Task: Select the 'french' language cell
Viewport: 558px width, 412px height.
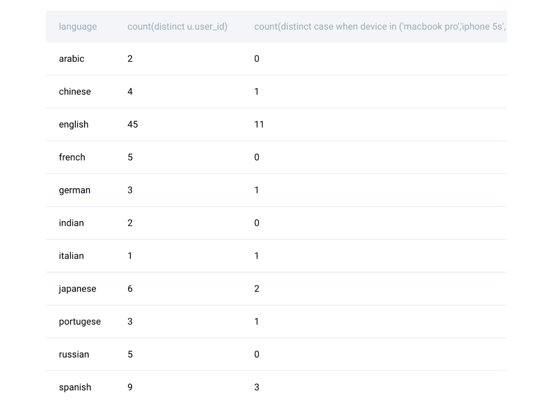Action: tap(72, 157)
